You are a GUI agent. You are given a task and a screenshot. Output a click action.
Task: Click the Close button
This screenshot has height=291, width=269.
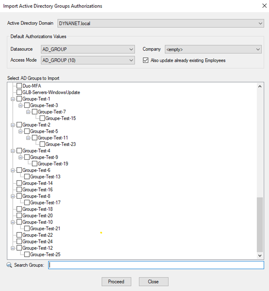click(153, 282)
